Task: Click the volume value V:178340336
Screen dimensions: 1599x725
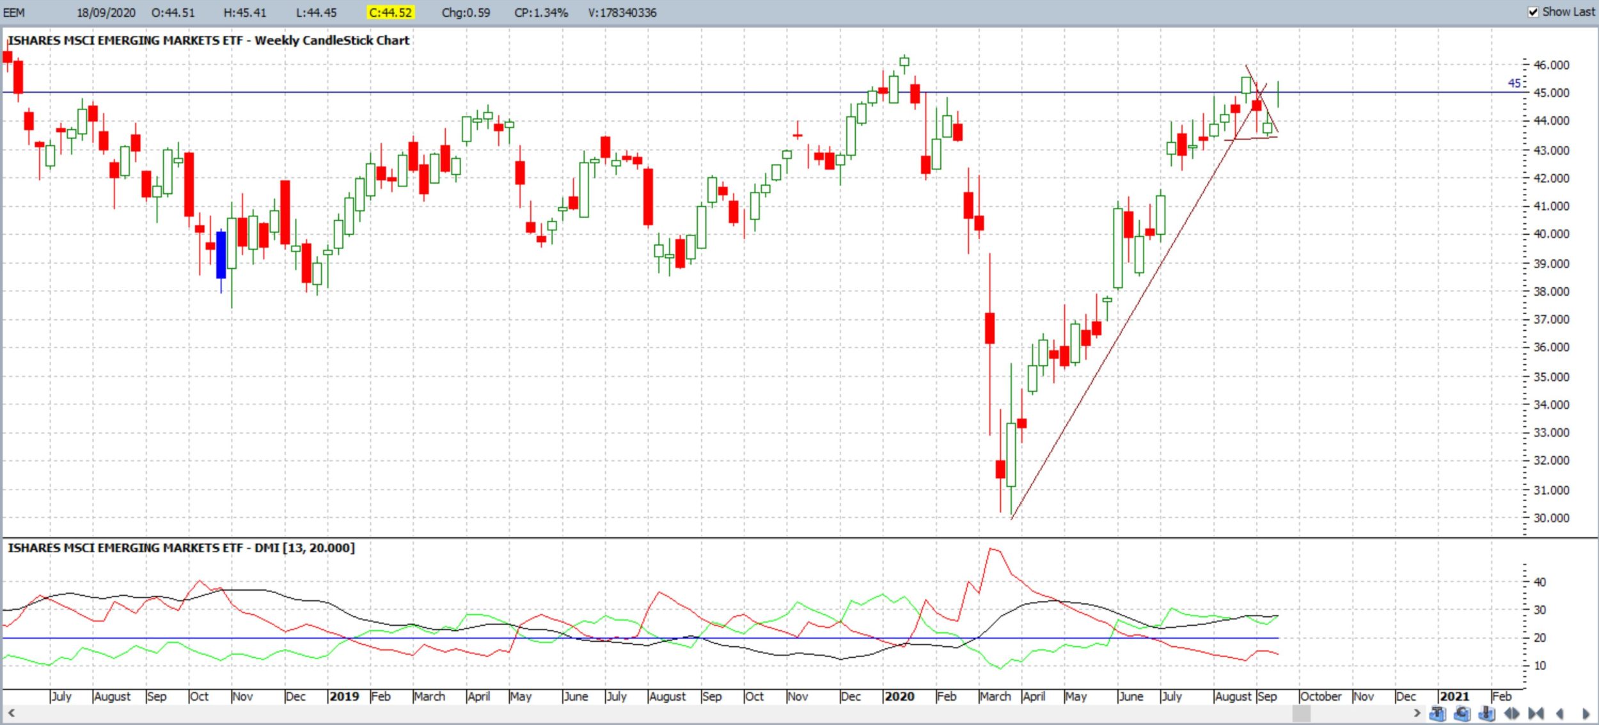Action: point(622,12)
